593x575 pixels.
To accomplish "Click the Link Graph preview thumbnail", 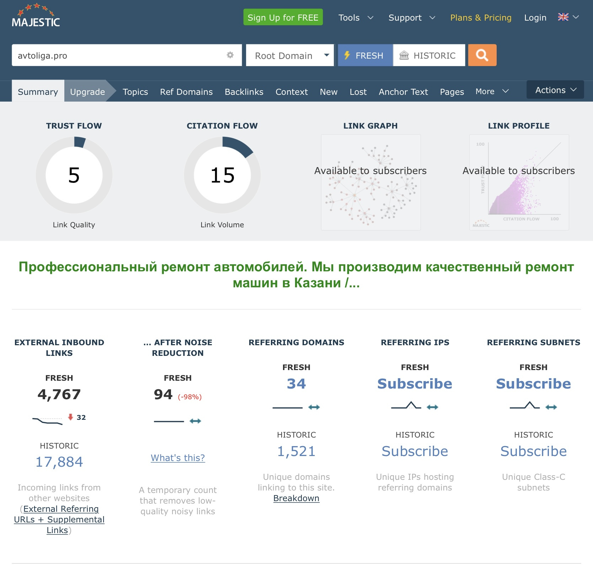I will coord(370,182).
